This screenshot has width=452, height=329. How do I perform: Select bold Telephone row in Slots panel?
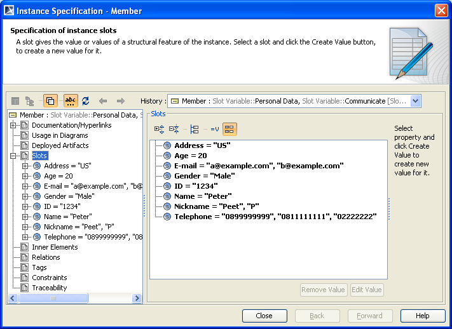pos(275,217)
